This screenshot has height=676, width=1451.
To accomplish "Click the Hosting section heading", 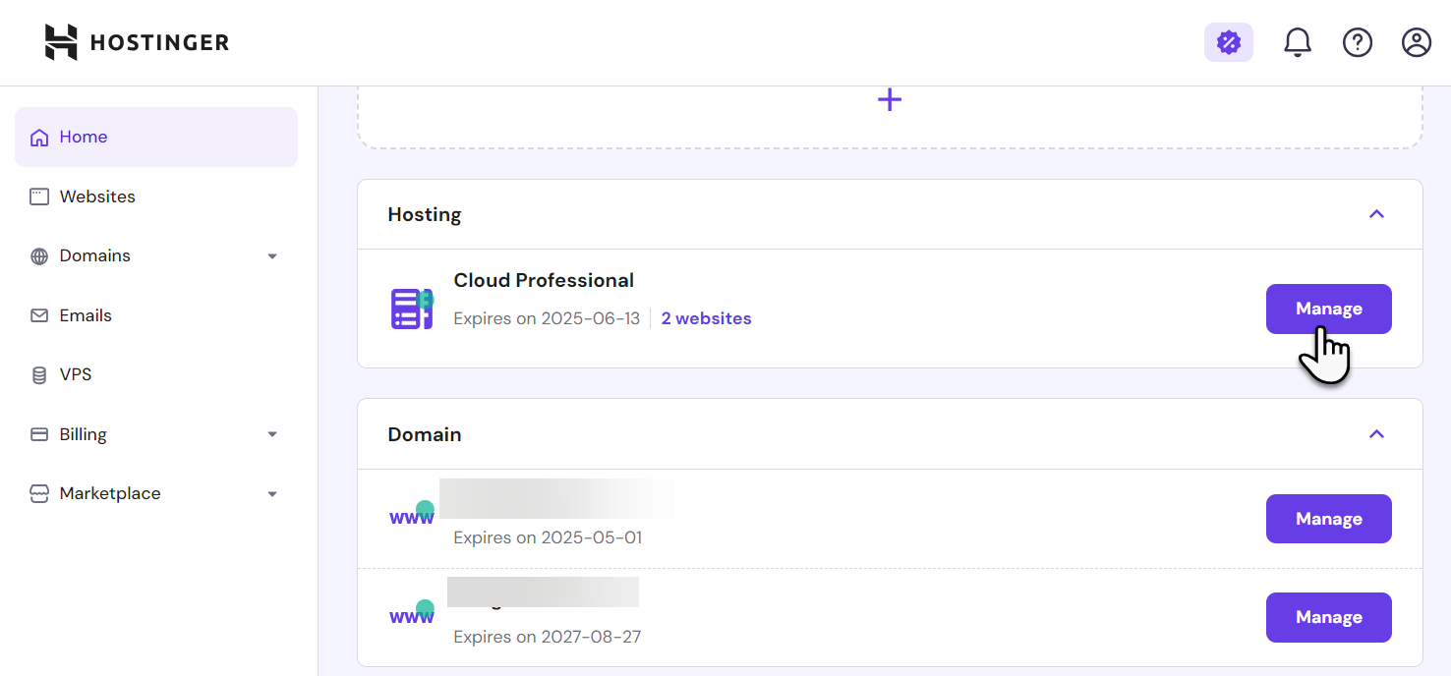I will tap(425, 214).
